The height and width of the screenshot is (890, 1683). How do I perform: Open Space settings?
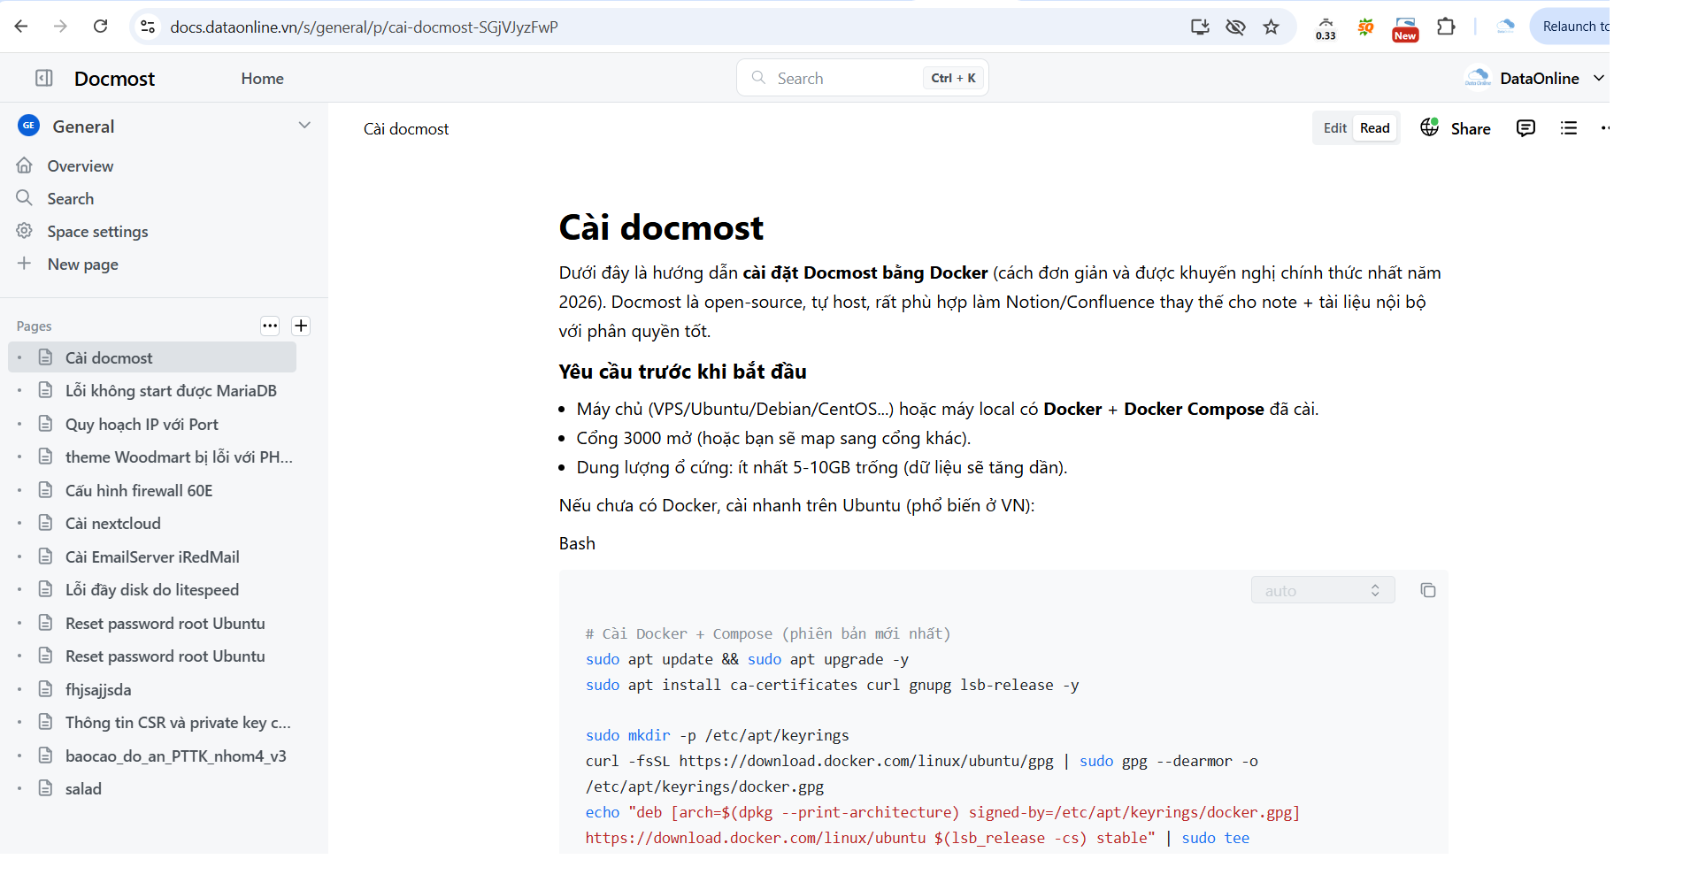coord(97,231)
